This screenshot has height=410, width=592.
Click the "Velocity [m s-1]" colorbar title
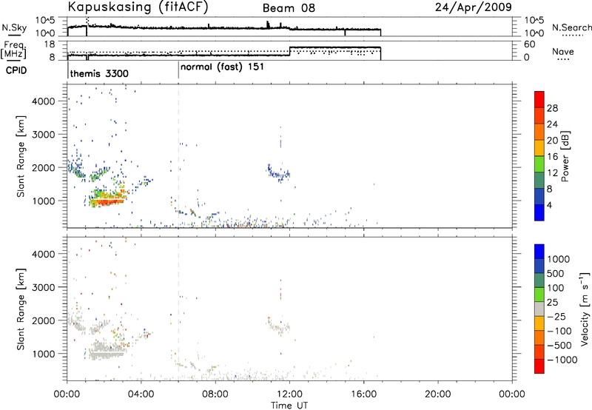coord(585,309)
